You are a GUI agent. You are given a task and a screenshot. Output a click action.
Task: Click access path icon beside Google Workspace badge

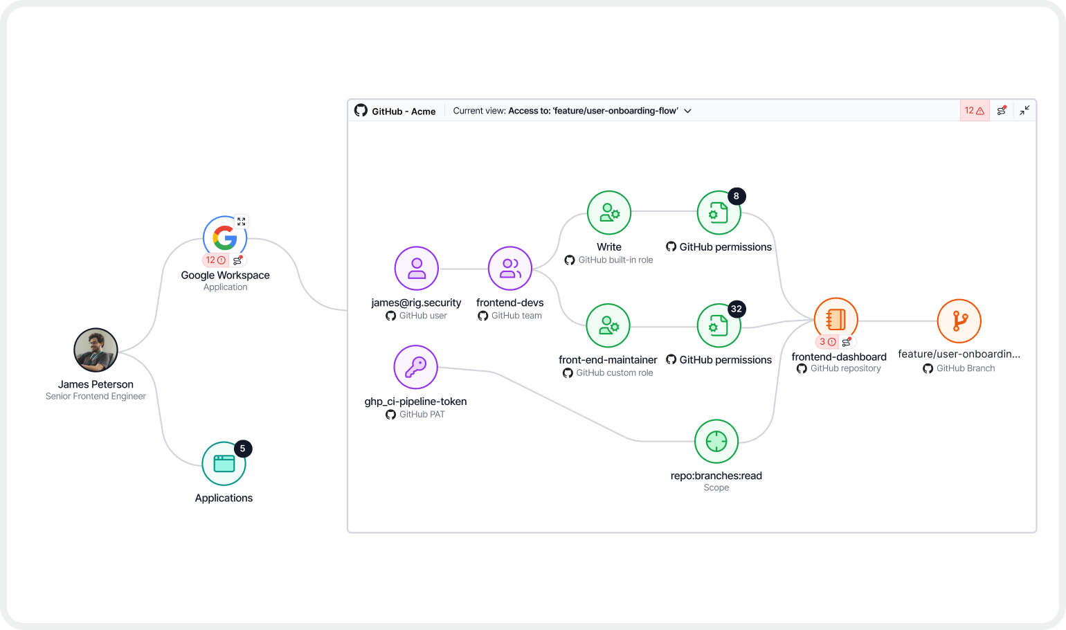(238, 260)
